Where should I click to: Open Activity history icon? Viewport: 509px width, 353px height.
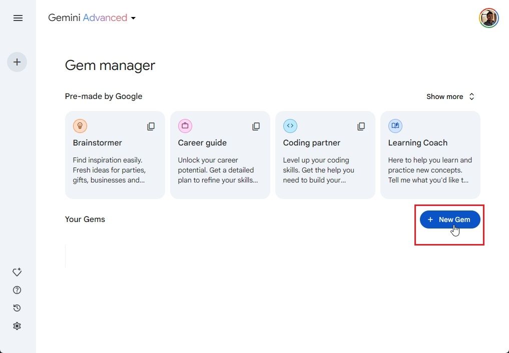click(17, 308)
